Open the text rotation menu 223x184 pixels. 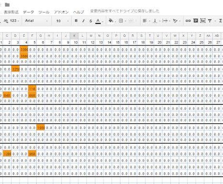tap(175, 21)
